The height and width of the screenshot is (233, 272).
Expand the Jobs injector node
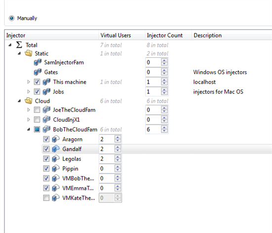(x=29, y=92)
